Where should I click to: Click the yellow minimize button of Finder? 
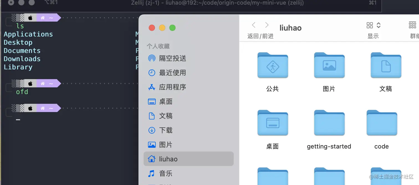pos(162,28)
